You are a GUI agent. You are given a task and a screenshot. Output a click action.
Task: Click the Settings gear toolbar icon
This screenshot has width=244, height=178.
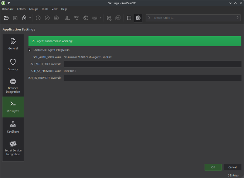[x=138, y=18]
